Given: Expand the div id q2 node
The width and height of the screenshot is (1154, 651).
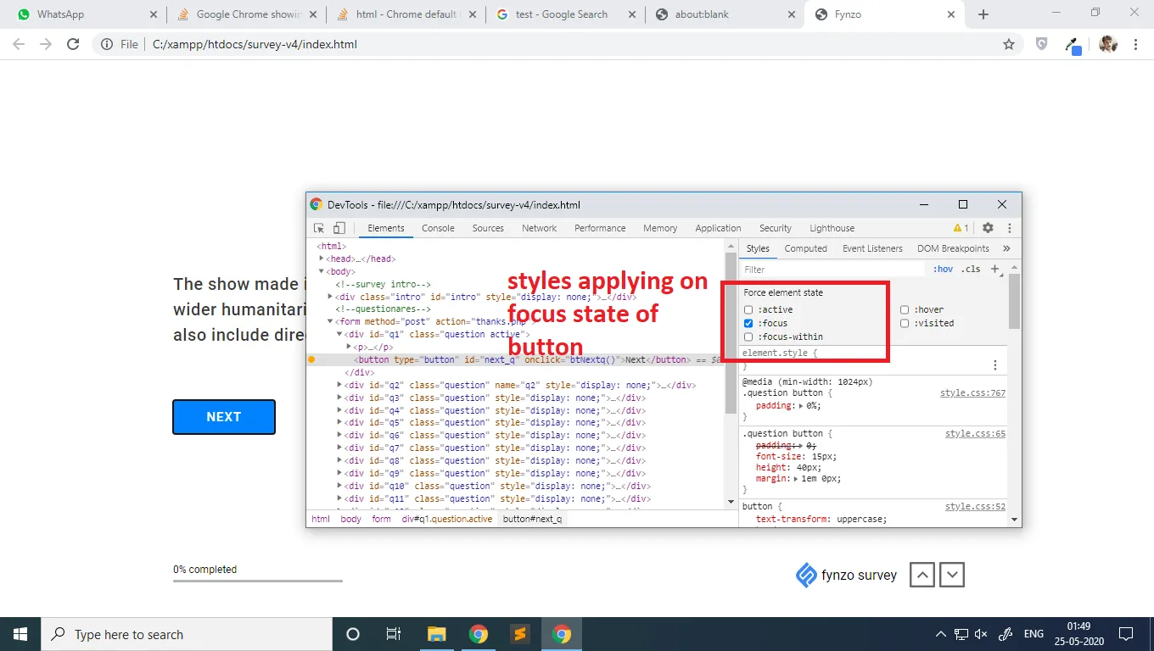Looking at the screenshot, I should point(340,386).
